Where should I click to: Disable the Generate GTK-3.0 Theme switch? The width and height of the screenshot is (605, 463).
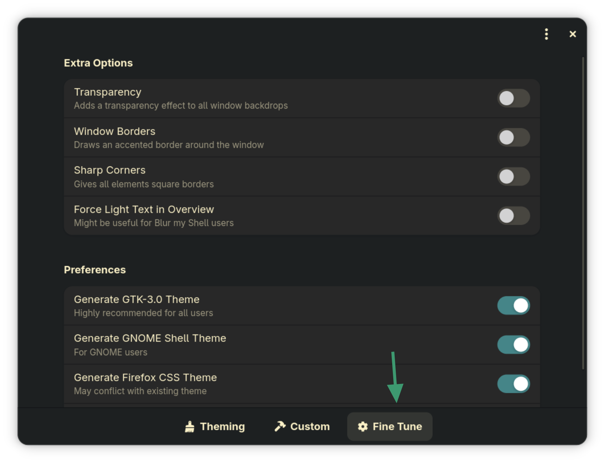(x=514, y=306)
